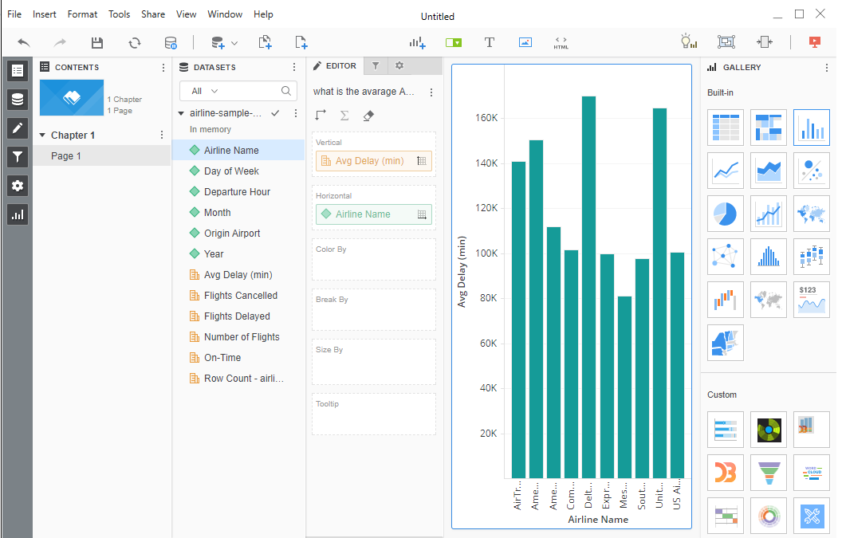842x538 pixels.
Task: Click the HTML insert icon
Action: click(561, 42)
